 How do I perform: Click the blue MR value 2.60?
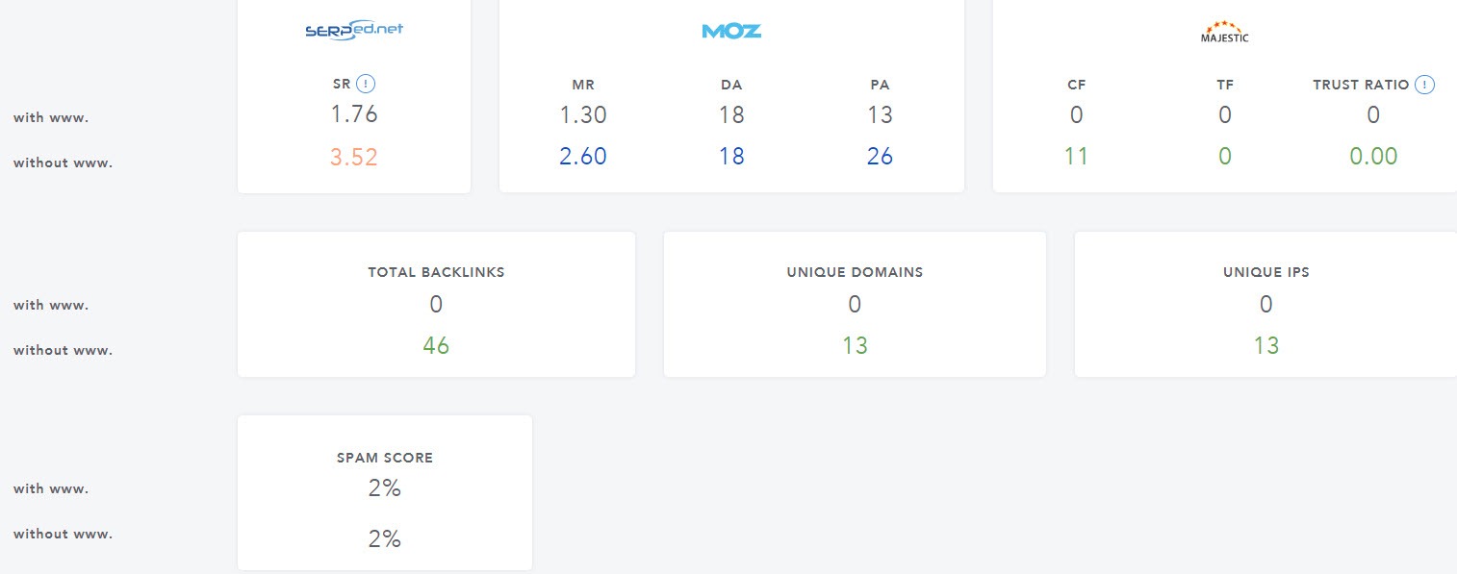[x=583, y=156]
